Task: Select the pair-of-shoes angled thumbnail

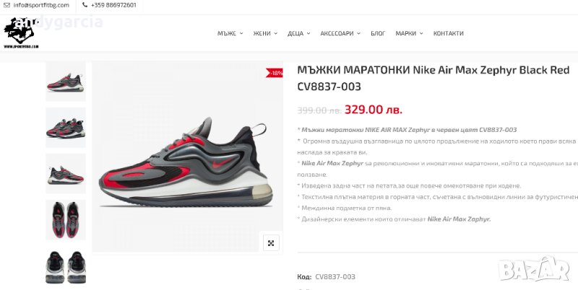Action: [66, 128]
